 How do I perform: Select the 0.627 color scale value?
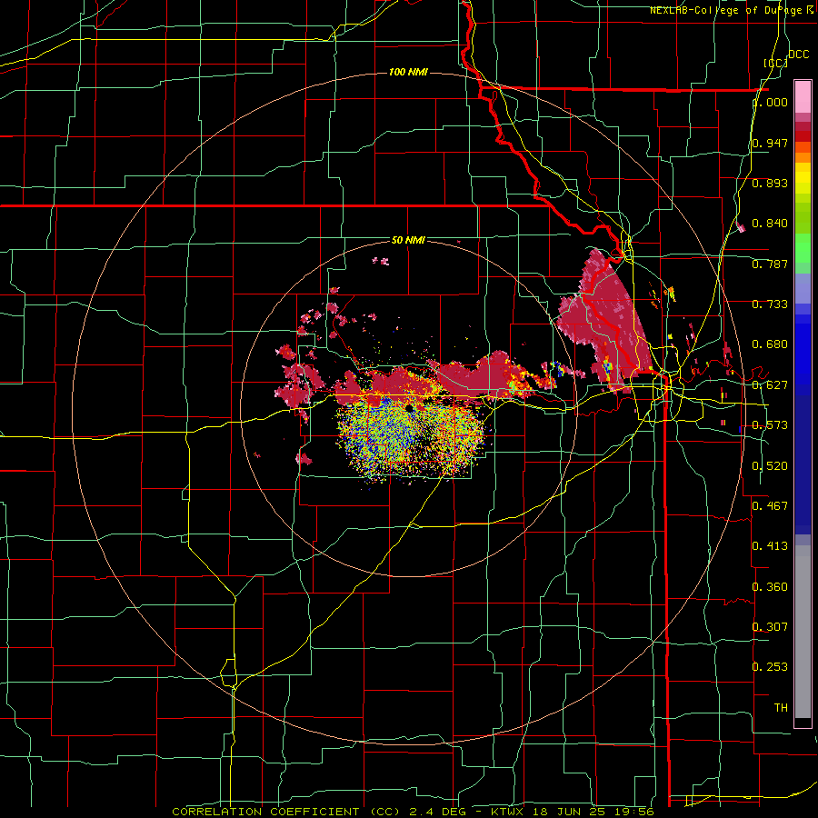tap(770, 385)
